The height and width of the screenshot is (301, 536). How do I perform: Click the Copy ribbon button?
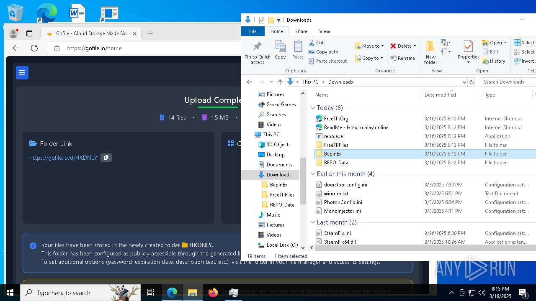point(280,50)
